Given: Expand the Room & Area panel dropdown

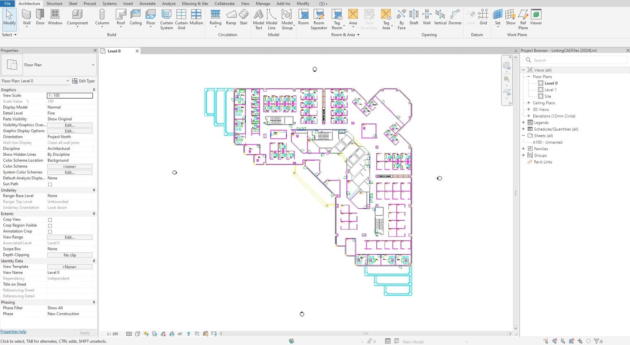Looking at the screenshot, I should pyautogui.click(x=345, y=35).
